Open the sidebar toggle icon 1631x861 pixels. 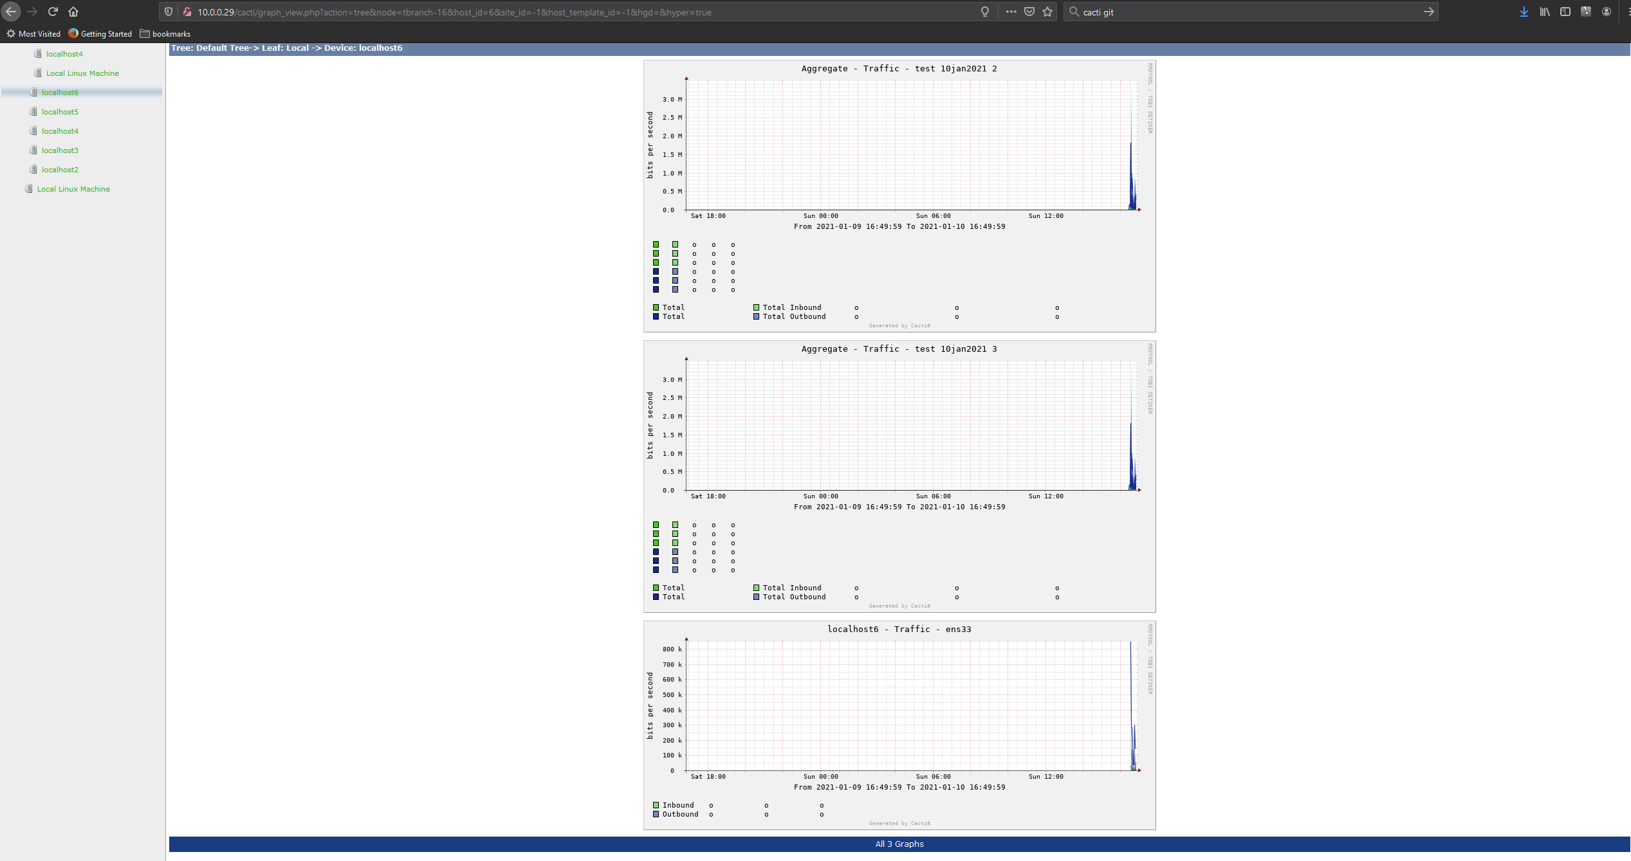click(1565, 12)
